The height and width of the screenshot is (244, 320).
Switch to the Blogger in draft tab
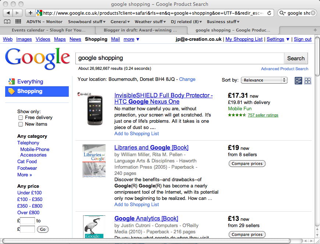click(x=141, y=30)
